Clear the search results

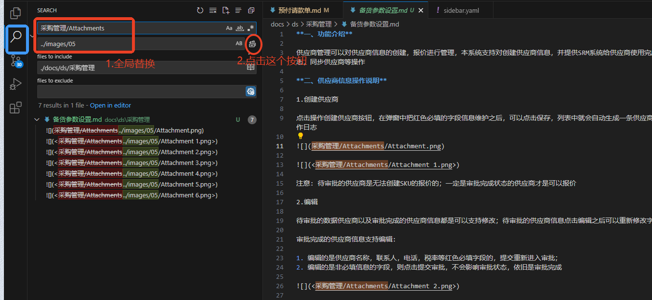tap(212, 10)
